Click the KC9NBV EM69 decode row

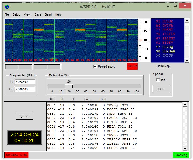tap(92, 131)
